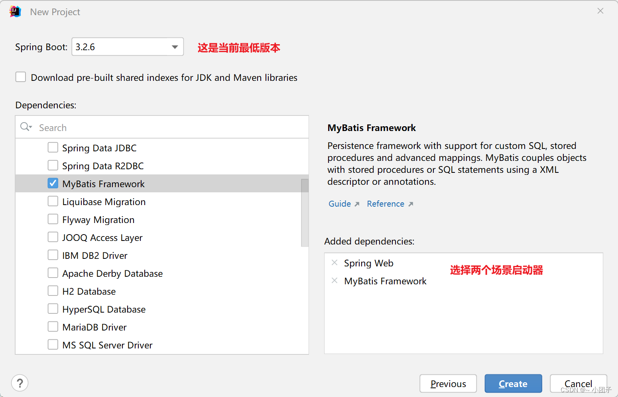Screen dimensions: 618x397
Task: Select the Spring Data JDBC row label
Action: (x=99, y=148)
